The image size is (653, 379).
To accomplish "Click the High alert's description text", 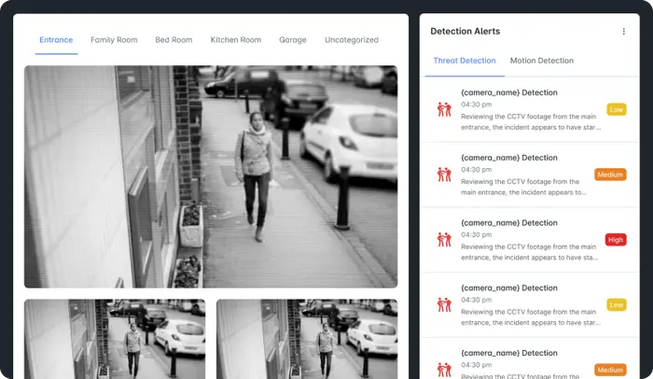I will pyautogui.click(x=529, y=252).
